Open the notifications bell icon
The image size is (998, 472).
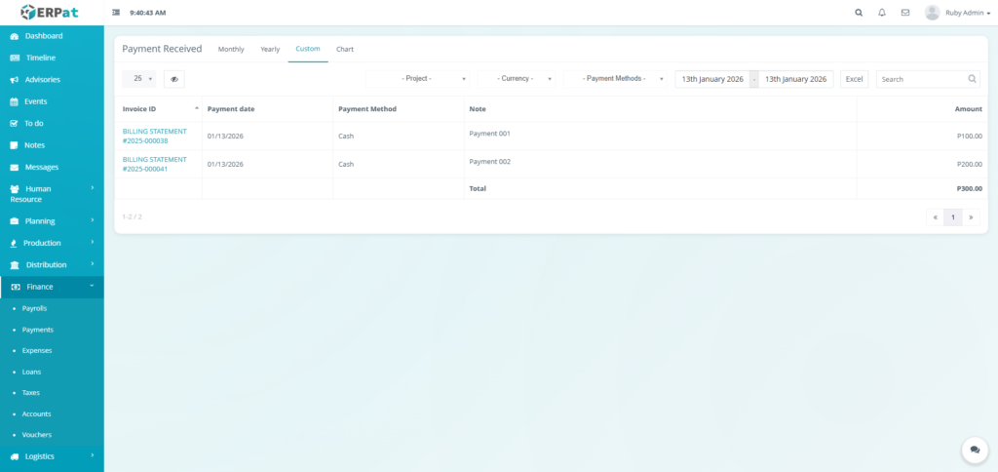click(x=882, y=13)
